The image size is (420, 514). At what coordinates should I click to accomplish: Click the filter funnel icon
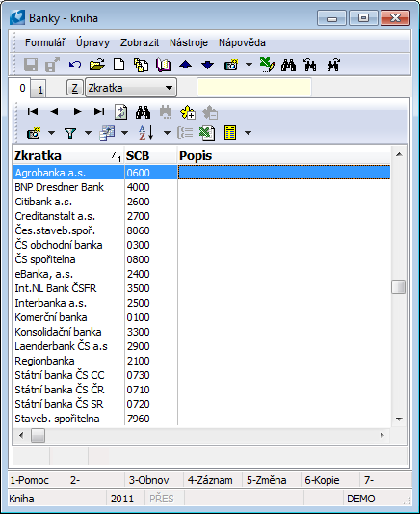pos(70,133)
